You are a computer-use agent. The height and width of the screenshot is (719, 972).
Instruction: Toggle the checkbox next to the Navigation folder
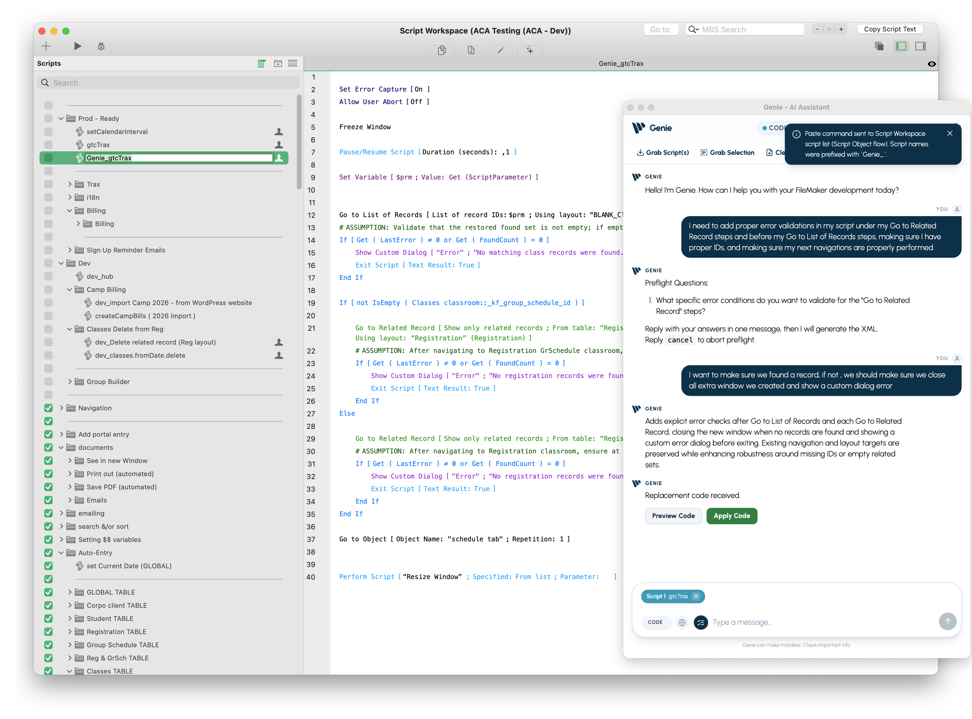pyautogui.click(x=48, y=408)
